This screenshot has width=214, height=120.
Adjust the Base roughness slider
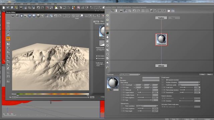(144, 98)
